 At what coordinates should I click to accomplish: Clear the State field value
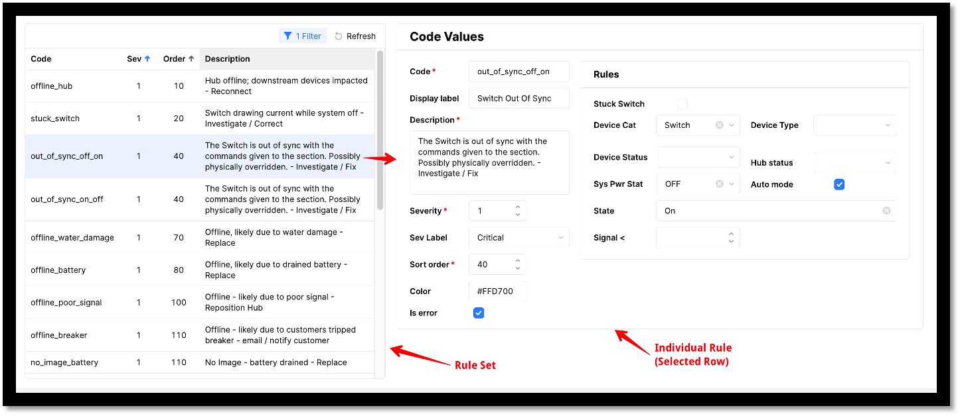coord(886,211)
